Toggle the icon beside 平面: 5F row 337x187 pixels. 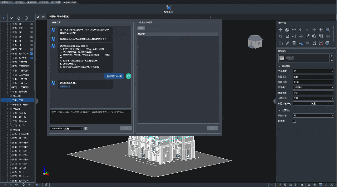pos(31,49)
